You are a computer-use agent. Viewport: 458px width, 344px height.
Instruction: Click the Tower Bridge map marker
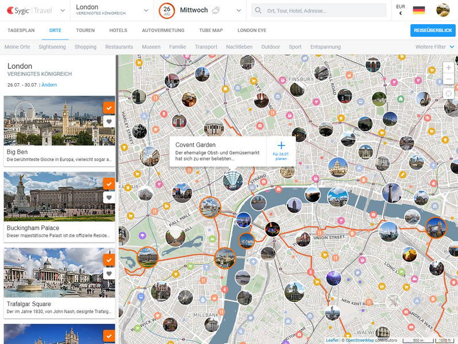436,228
